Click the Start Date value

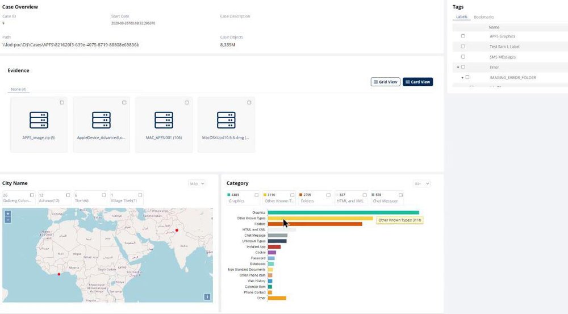(x=133, y=23)
